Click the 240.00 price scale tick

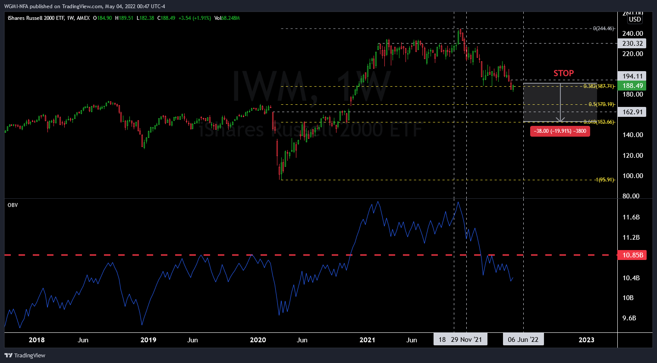click(x=633, y=34)
